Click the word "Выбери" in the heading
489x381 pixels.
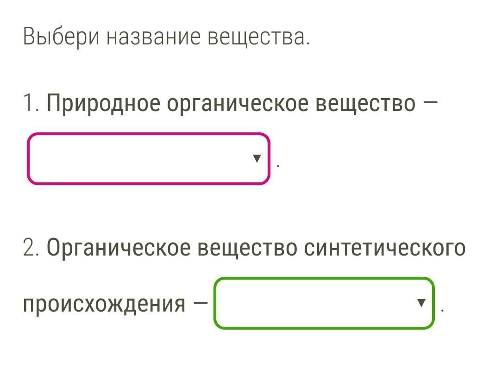[x=61, y=37]
